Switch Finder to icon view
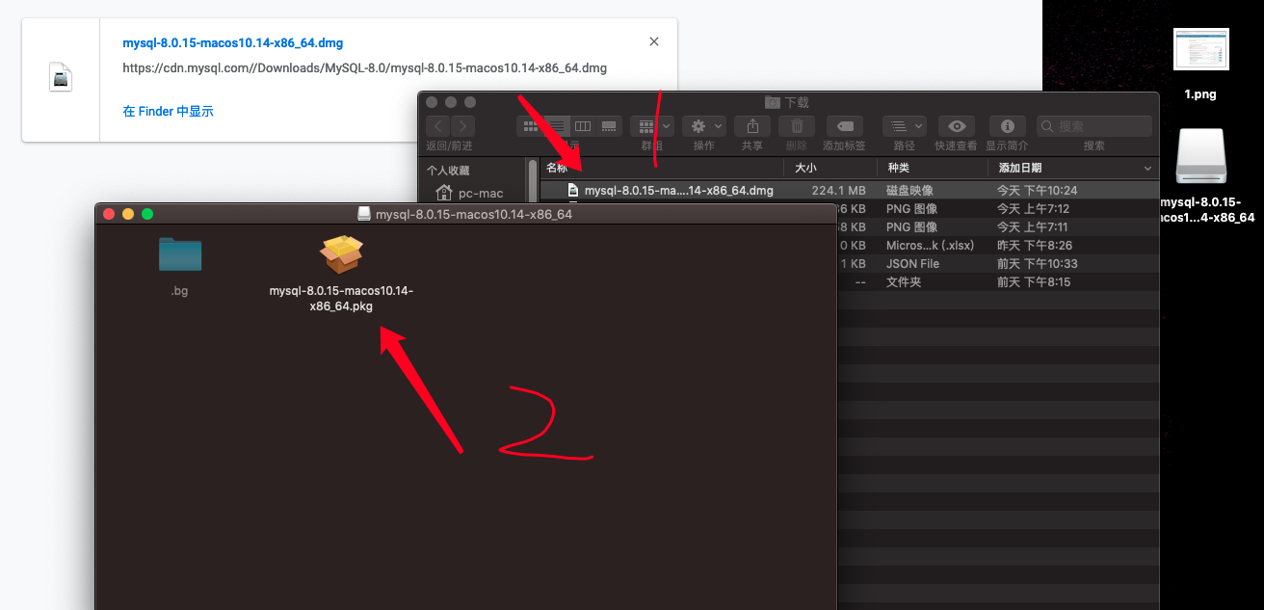The image size is (1264, 610). 530,126
